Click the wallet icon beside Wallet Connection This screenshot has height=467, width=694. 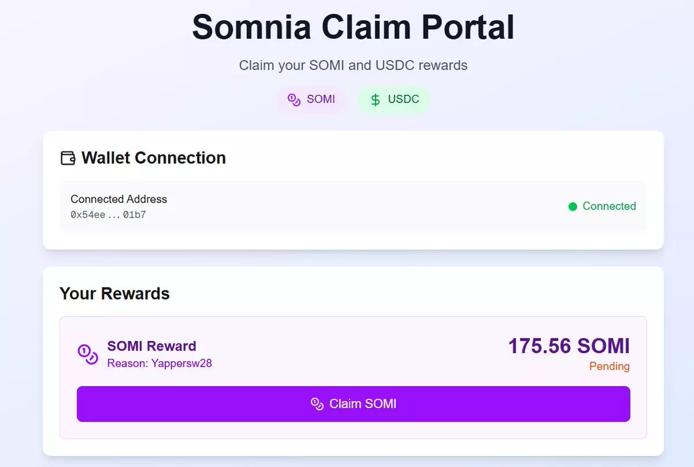click(68, 158)
